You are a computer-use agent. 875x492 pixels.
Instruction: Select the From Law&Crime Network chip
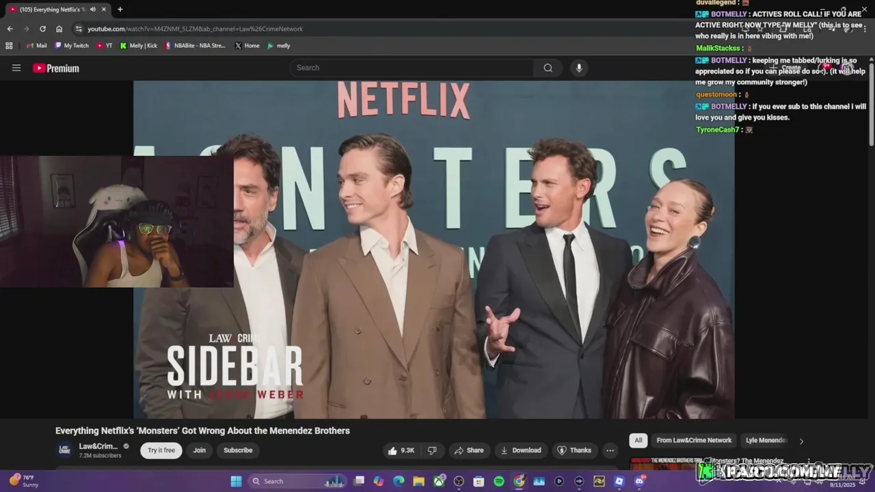coord(694,441)
